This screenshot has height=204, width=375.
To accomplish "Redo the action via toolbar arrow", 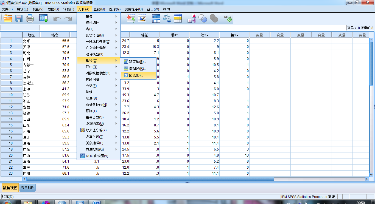I will pyautogui.click(x=68, y=18).
